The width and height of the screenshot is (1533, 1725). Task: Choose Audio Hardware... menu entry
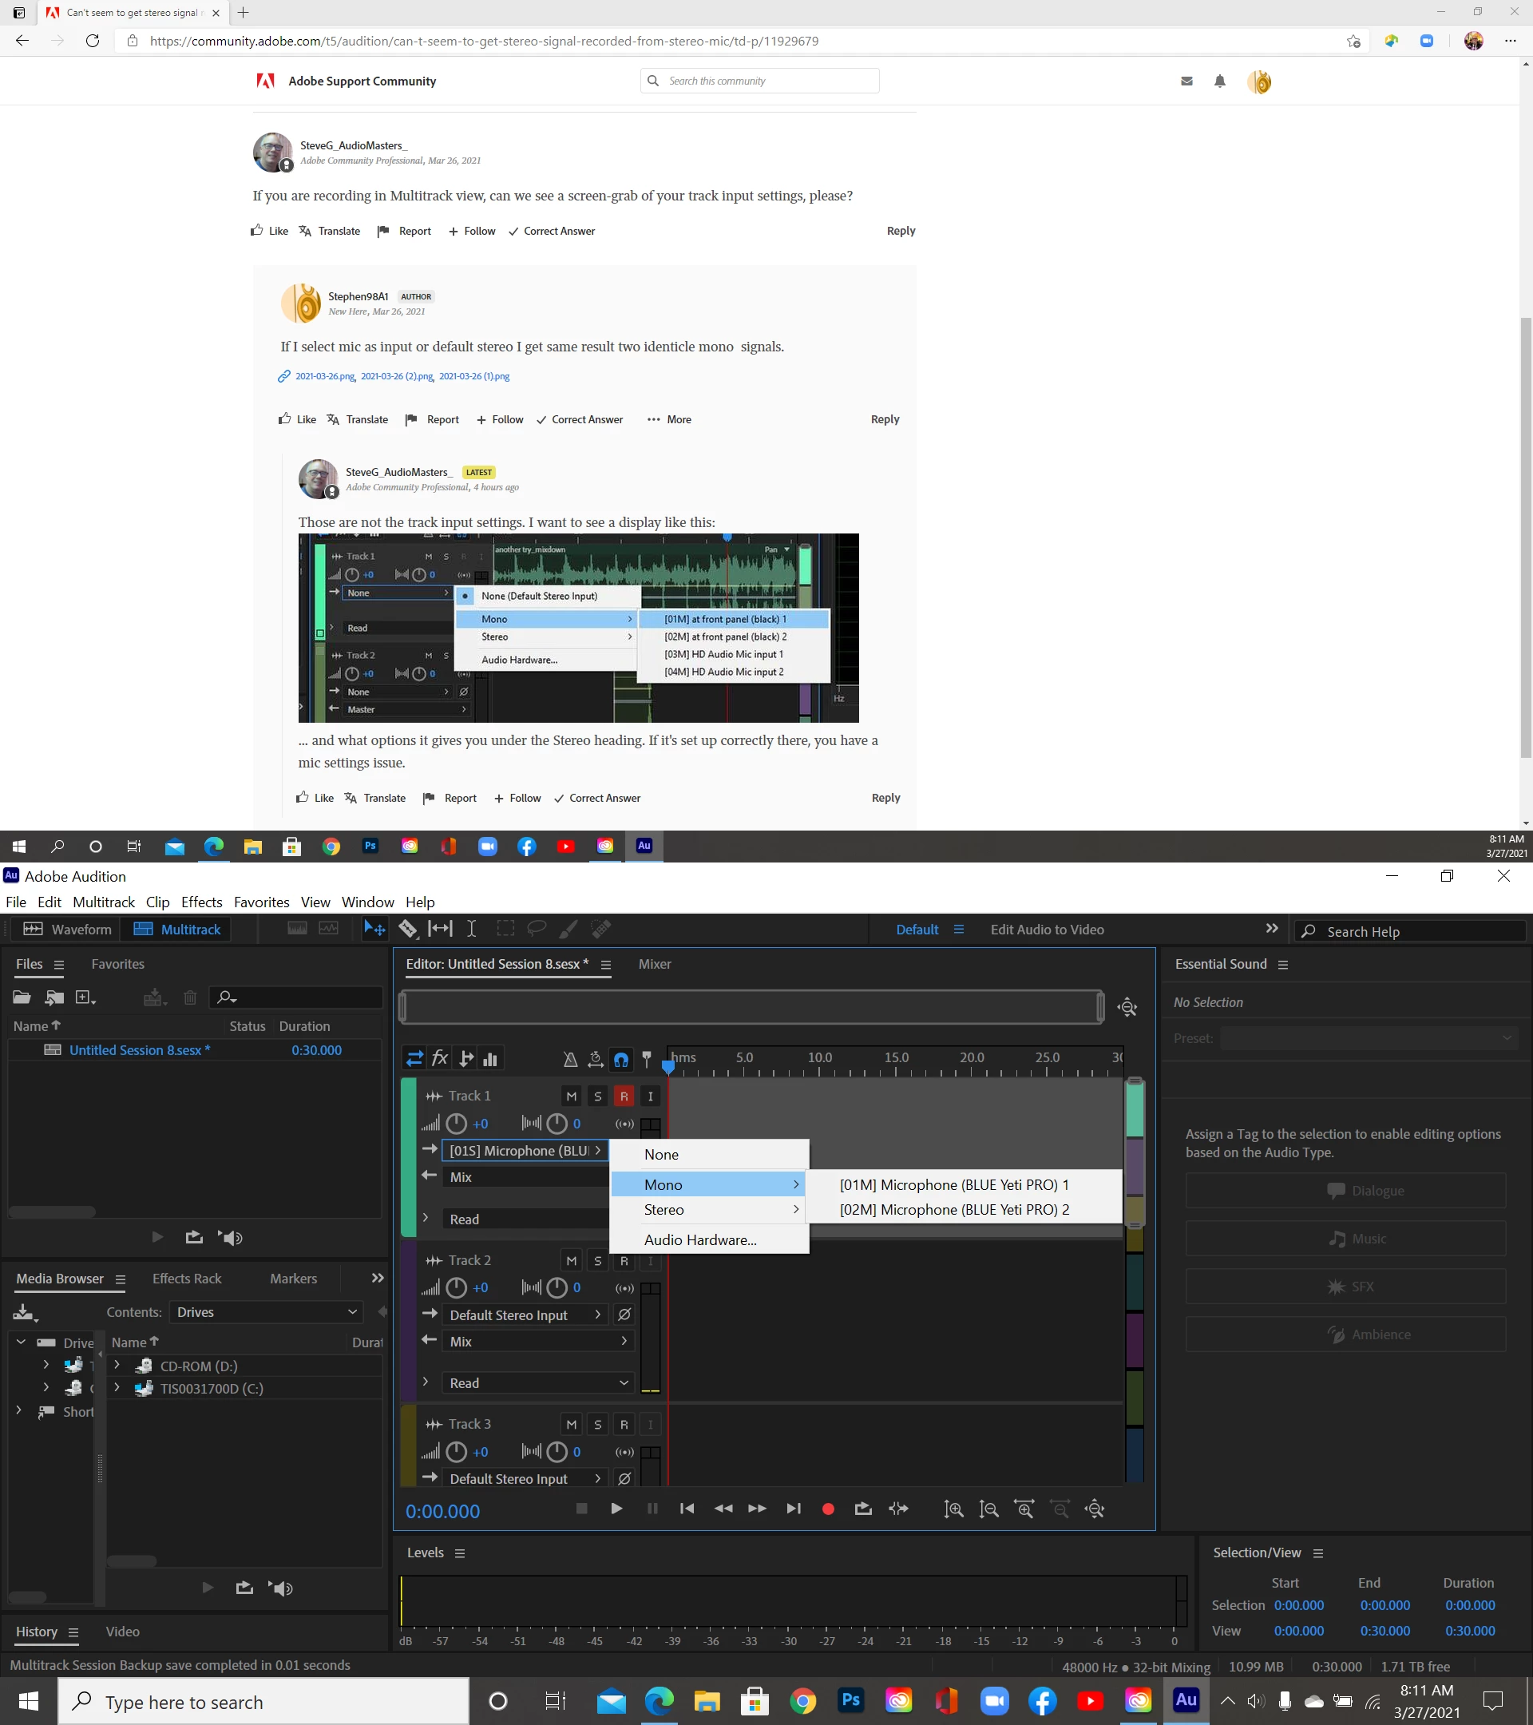(700, 1239)
